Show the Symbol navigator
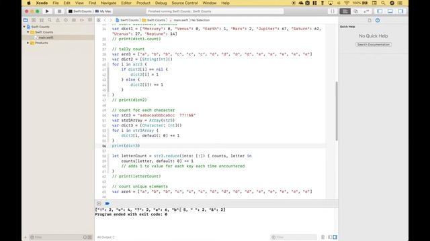Screen dimensions: 430x241 pyautogui.click(x=42, y=20)
